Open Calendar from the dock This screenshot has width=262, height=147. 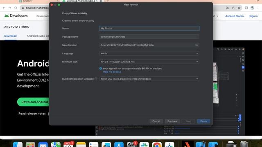pos(68,144)
